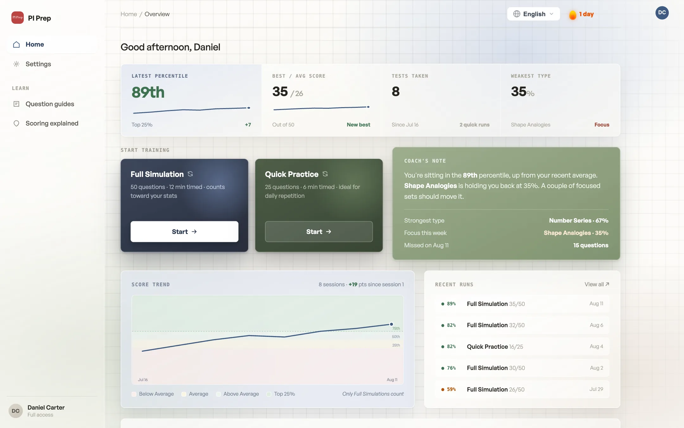684x428 pixels.
Task: Open the Aug 4 Quick Practice 16/25 run
Action: [522, 347]
